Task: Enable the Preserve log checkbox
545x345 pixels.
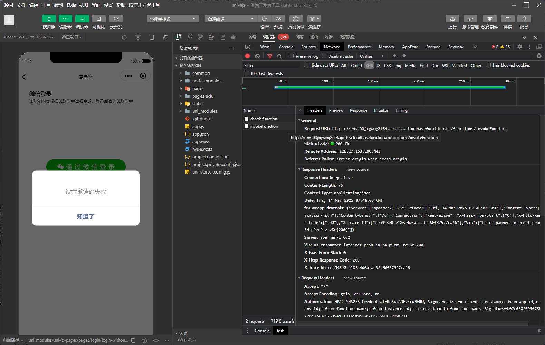Action: point(292,56)
